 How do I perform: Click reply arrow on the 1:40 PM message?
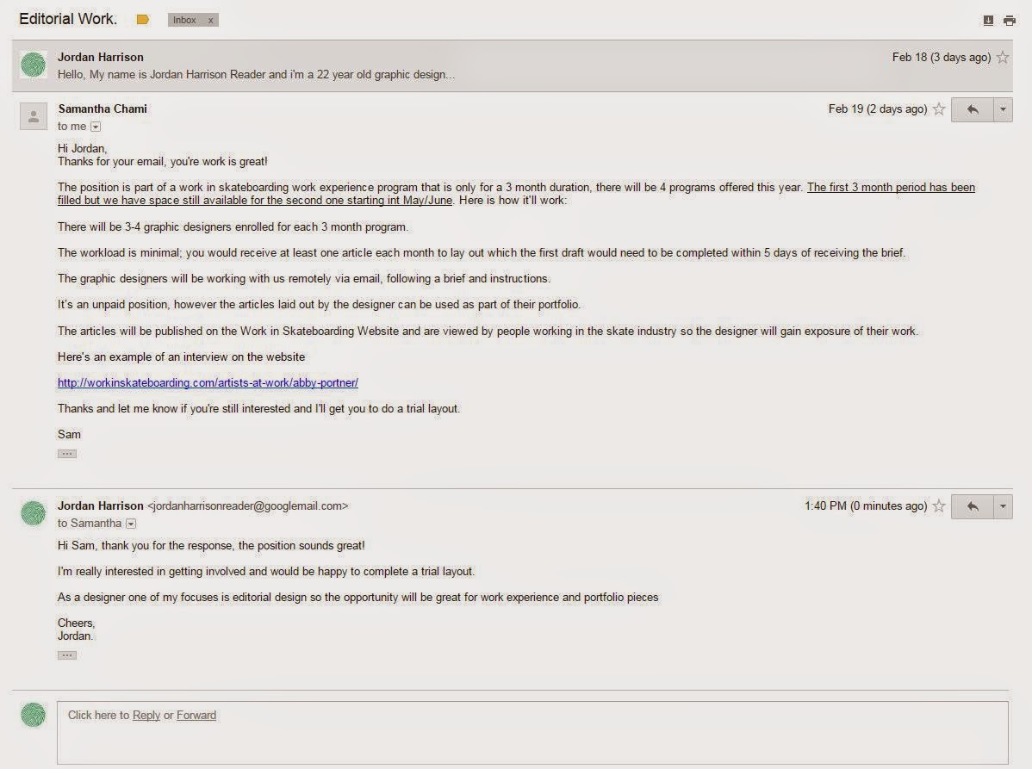972,506
